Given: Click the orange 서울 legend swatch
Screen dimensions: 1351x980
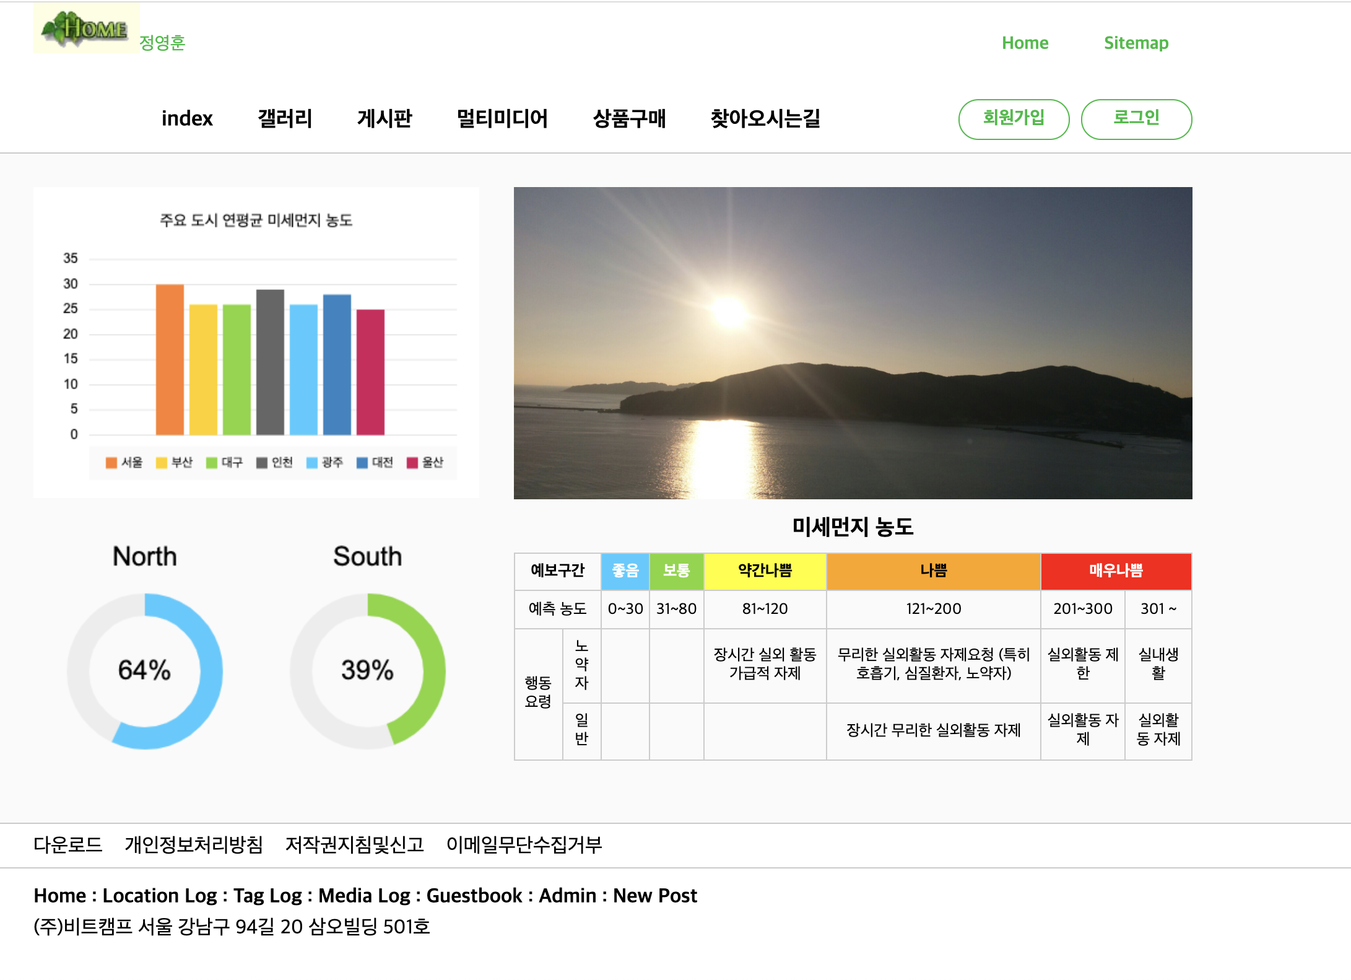Looking at the screenshot, I should tap(111, 463).
